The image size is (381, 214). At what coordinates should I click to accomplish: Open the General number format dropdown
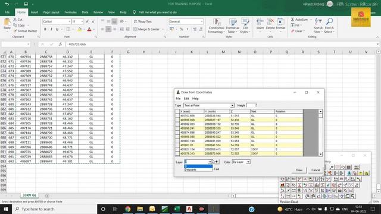202,21
